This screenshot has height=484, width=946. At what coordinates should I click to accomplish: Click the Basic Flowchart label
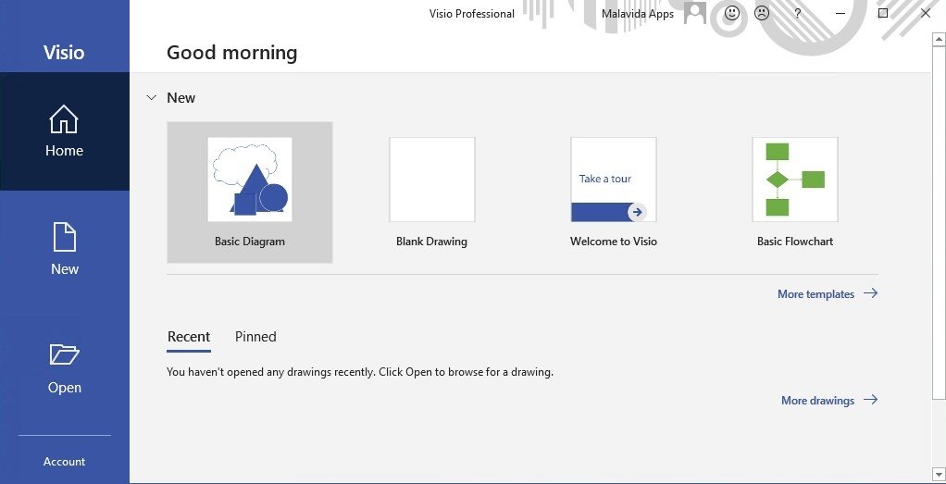[795, 242]
